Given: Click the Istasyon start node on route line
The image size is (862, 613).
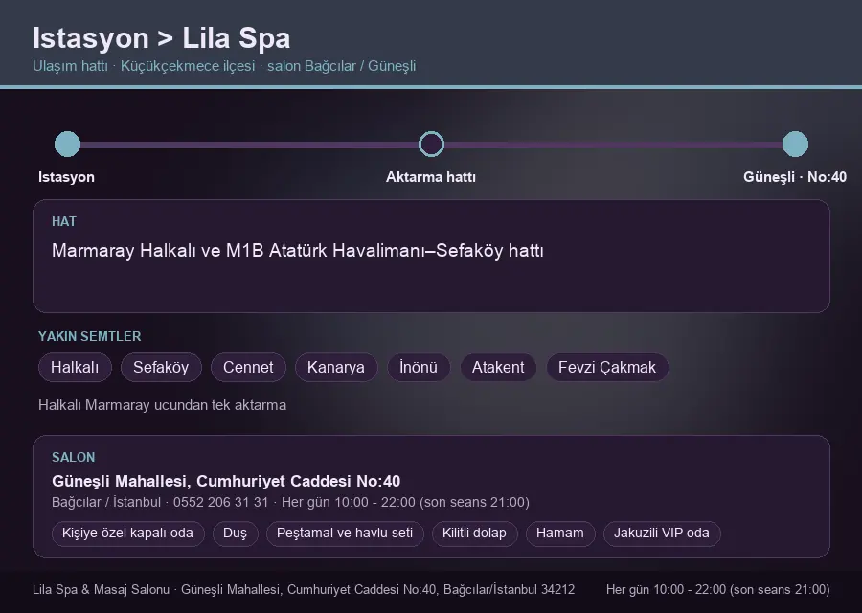Looking at the screenshot, I should [x=68, y=144].
